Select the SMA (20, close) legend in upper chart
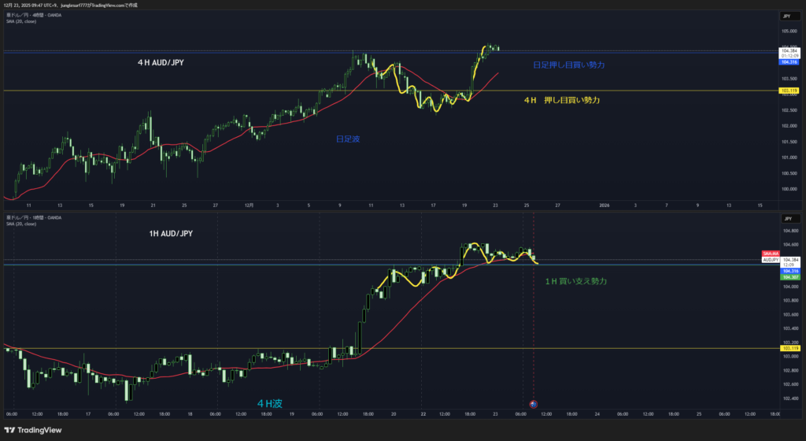806x441 pixels. coord(20,21)
